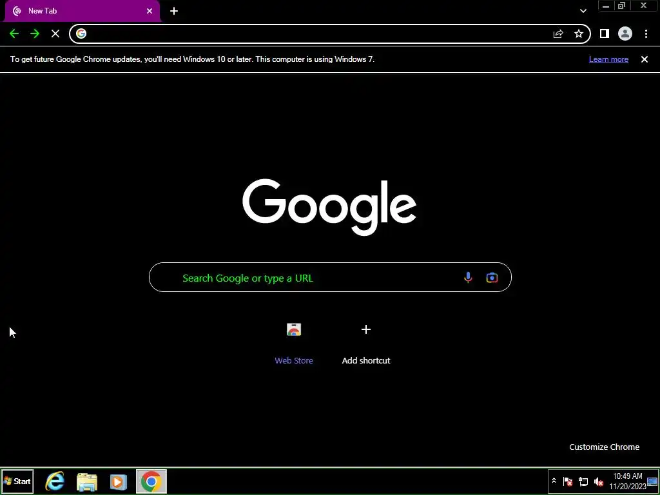Open the clock showing 10:49 AM
This screenshot has width=660, height=495.
tap(628, 481)
